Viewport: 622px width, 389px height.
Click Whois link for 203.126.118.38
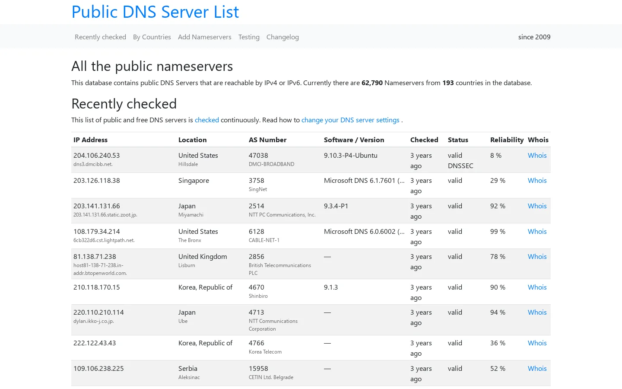[537, 180]
